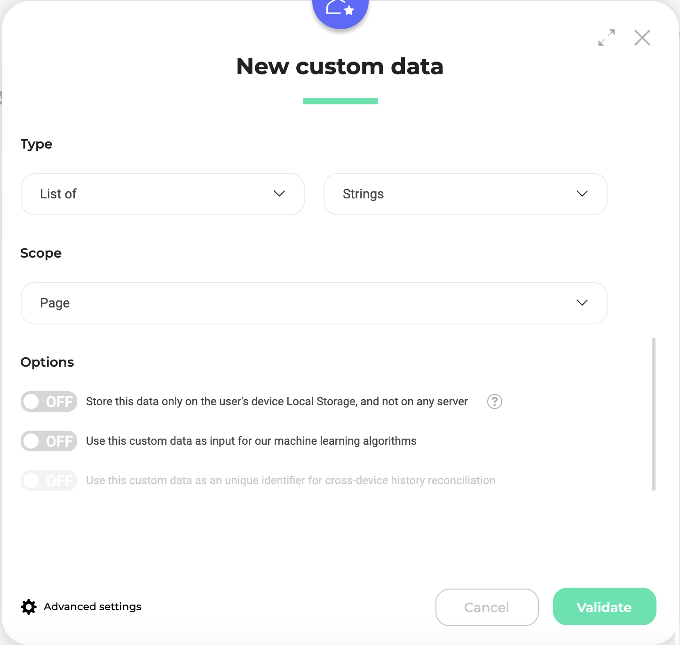The height and width of the screenshot is (645, 680).
Task: Click the "Store this data only" option label
Action: point(277,401)
